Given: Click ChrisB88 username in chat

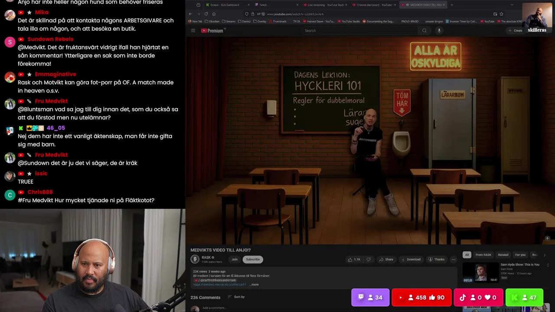Looking at the screenshot, I should point(40,192).
